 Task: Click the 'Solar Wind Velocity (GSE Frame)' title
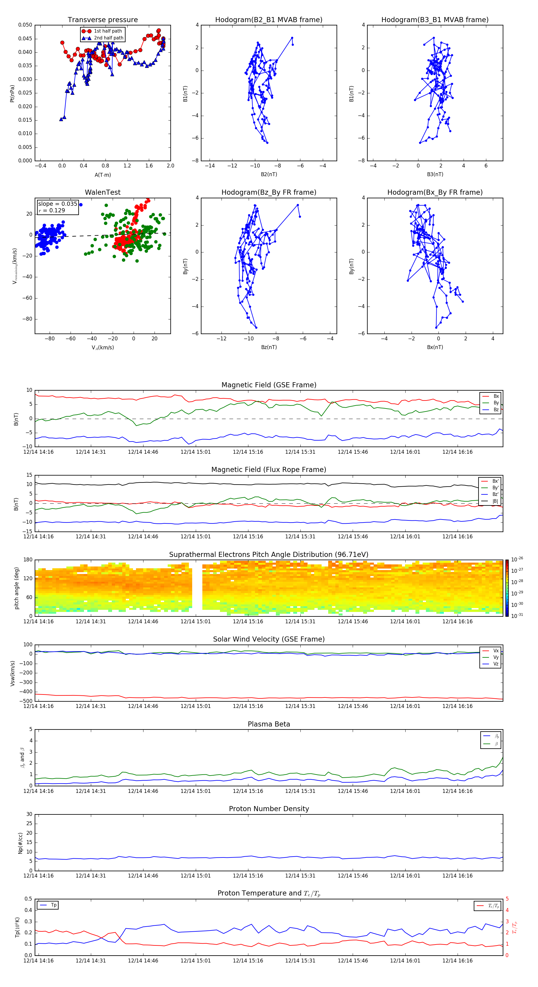269,639
